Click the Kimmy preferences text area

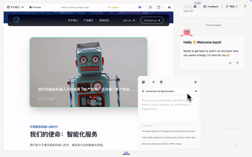coord(169,109)
